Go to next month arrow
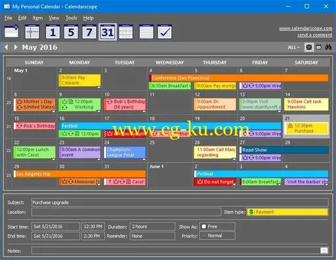336x260 pixels. click(16, 47)
